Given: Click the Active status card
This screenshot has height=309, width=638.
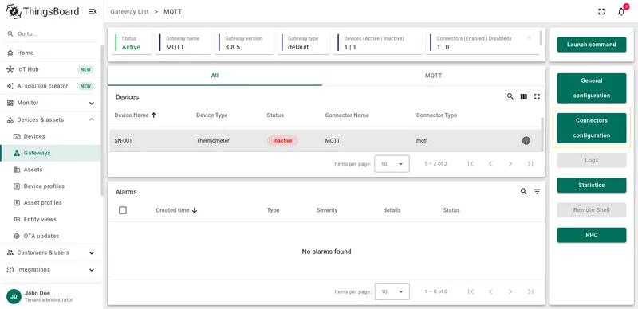Looking at the screenshot, I should pyautogui.click(x=131, y=43).
